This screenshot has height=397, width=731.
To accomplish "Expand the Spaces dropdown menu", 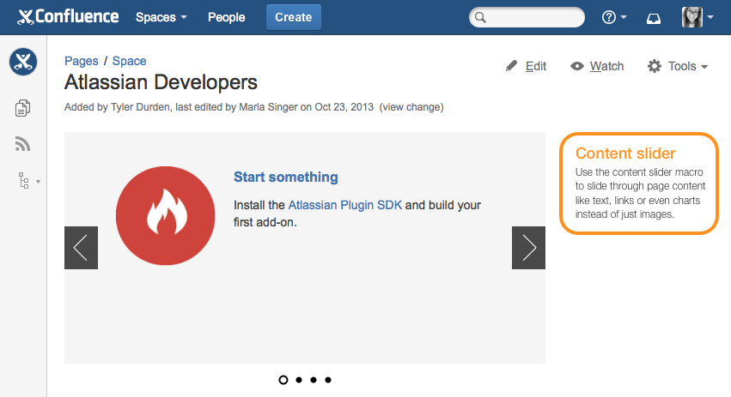I will [161, 17].
